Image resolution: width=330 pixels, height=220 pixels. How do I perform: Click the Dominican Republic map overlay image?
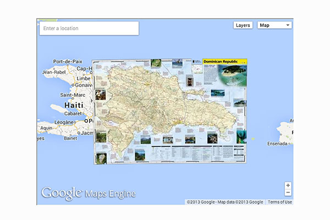170,111
